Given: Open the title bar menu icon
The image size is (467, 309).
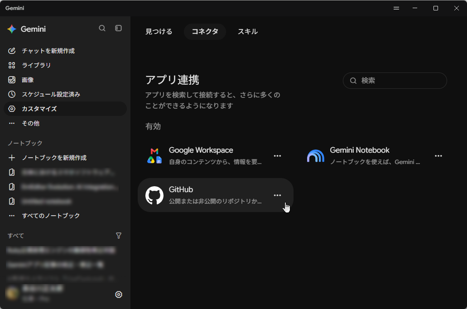Looking at the screenshot, I should 396,8.
